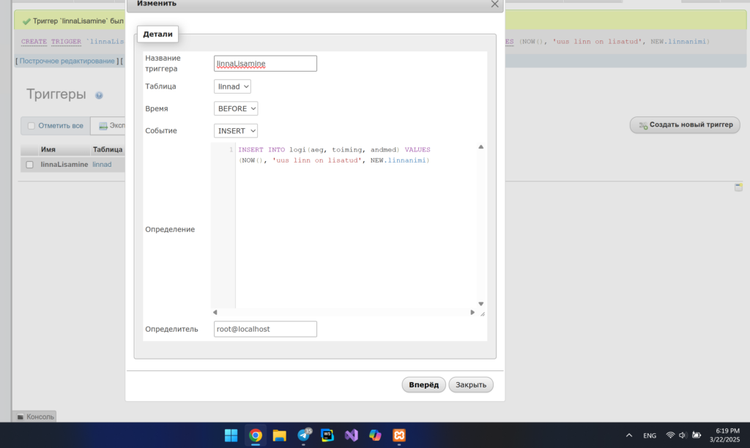Open WebStorm from the taskbar
Viewport: 750px width, 448px height.
coord(327,435)
